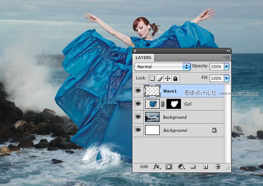Open the Opacity slider dropdown arrow

pyautogui.click(x=227, y=67)
